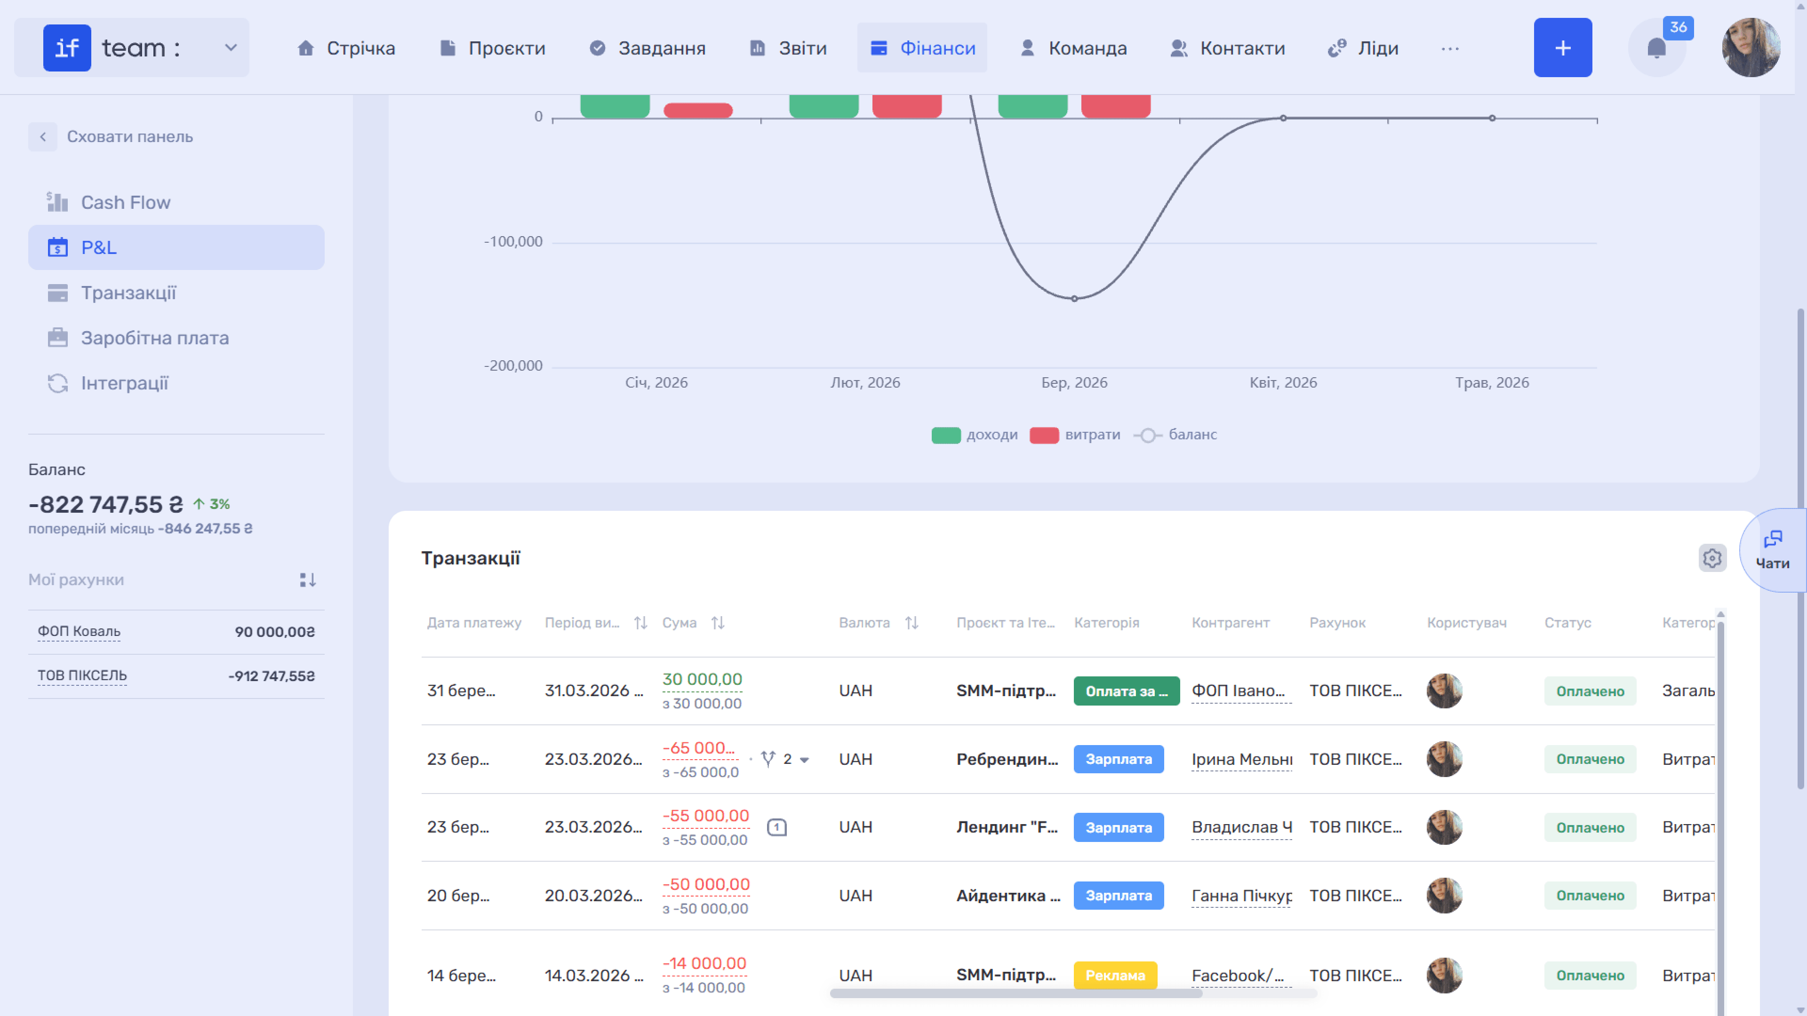This screenshot has width=1807, height=1016.
Task: Sort by Сума column arrows
Action: 717,623
